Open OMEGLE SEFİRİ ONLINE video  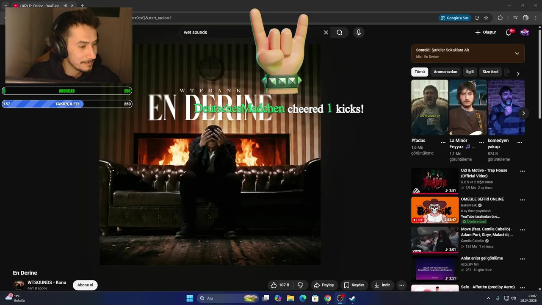482,199
